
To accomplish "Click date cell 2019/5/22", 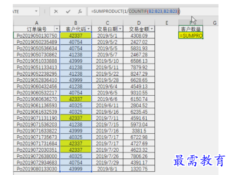I will click(107, 74).
